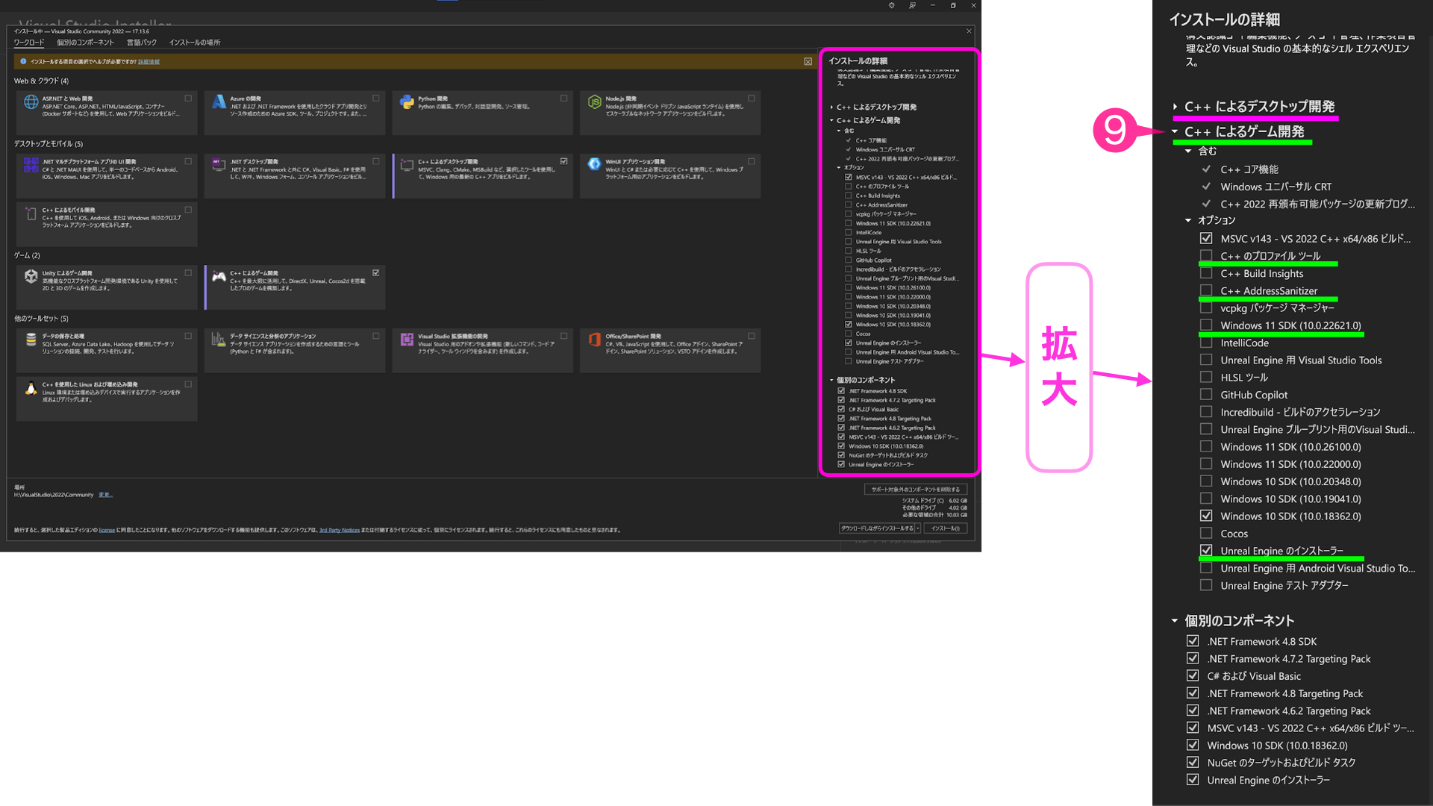Viewport: 1433px width, 806px height.
Task: Click the C++ によるモバイル開発 phone icon
Action: tap(31, 213)
